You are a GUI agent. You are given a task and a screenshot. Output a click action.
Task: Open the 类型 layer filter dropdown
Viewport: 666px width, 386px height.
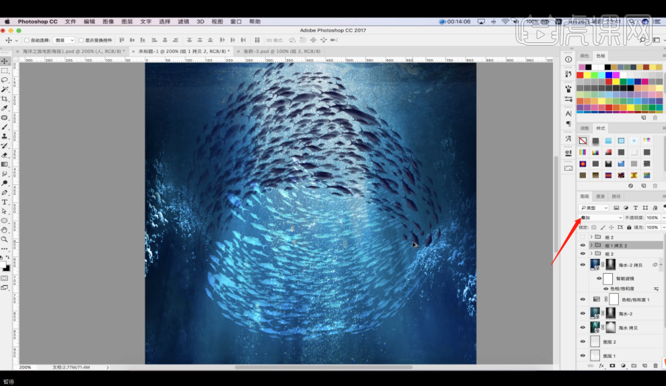(x=594, y=208)
